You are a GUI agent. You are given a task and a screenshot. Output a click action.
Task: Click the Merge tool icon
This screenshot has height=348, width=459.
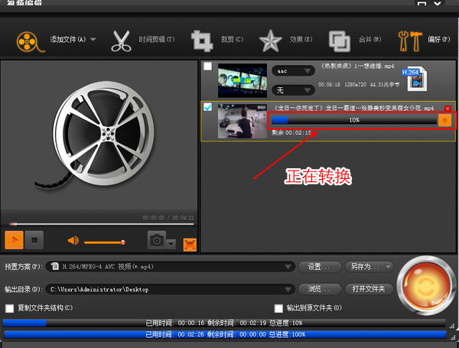pyautogui.click(x=339, y=39)
